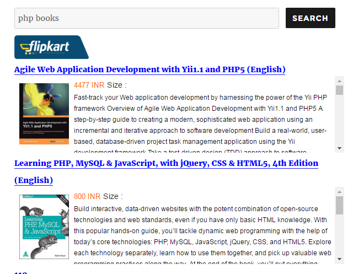Screen dimensions: 353x274
Task: Click up arrow on Learning PHP description scrollbar
Action: click(339, 192)
